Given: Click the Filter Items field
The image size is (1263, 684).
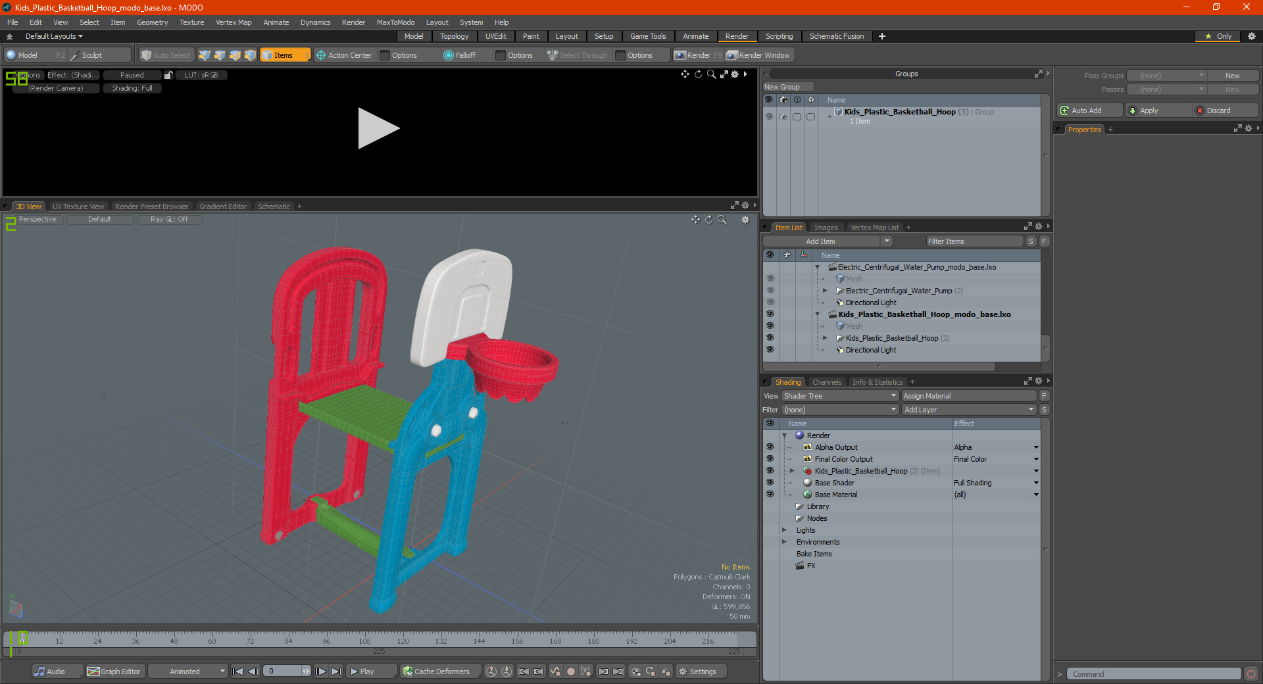Looking at the screenshot, I should pyautogui.click(x=974, y=241).
